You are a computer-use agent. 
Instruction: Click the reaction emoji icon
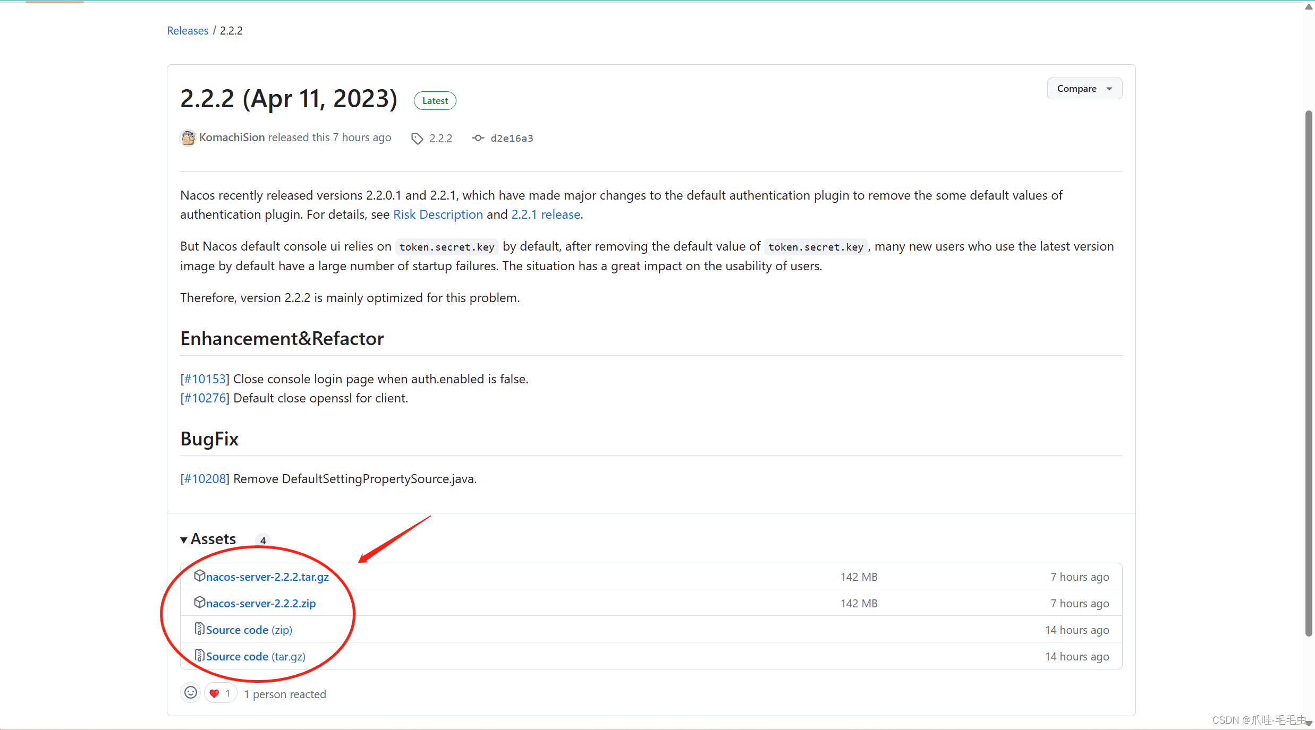[190, 693]
